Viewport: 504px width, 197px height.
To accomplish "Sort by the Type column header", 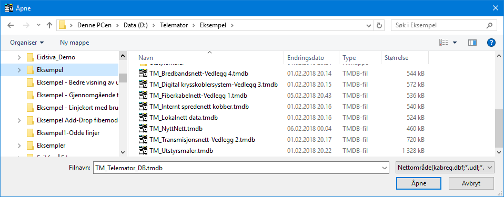I will coord(360,58).
